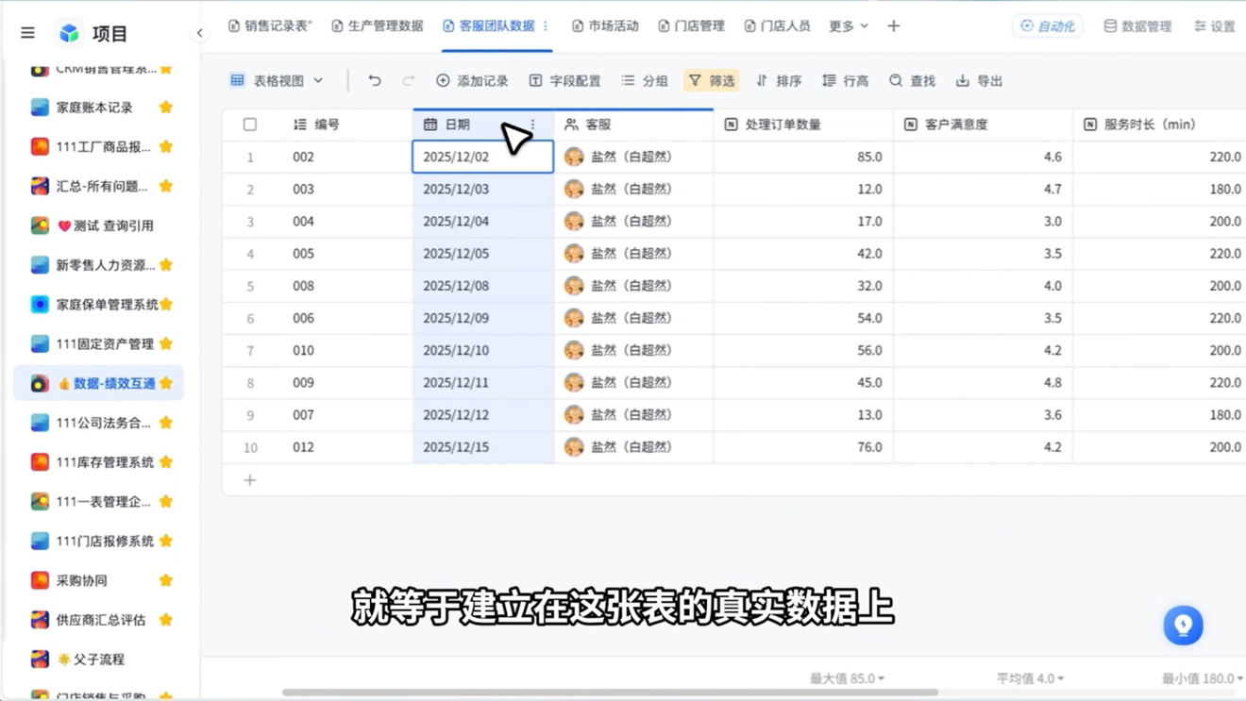Open 供应商汇总评估 app icon

pyautogui.click(x=40, y=620)
